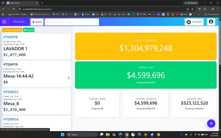Open the YouTube bookmark icon
Screen dimensions: 221x138
[177, 14]
